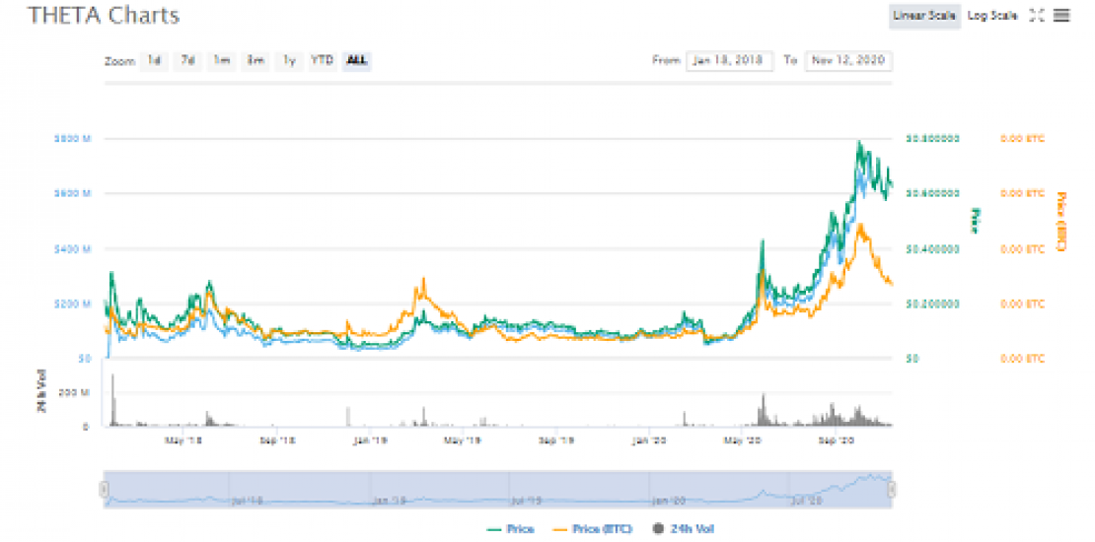Switch to Log Scale
1095x542 pixels.
click(x=992, y=16)
